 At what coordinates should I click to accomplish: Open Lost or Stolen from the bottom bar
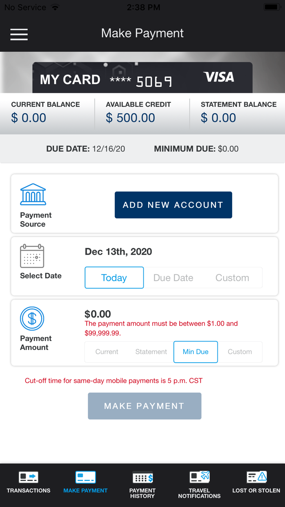[256, 485]
